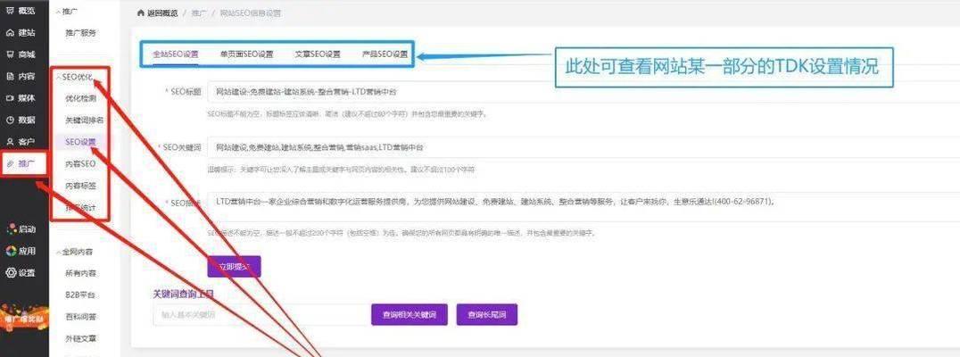This screenshot has width=960, height=357.
Task: Select the highlighted SEO设置 submenu item
Action: tap(81, 142)
